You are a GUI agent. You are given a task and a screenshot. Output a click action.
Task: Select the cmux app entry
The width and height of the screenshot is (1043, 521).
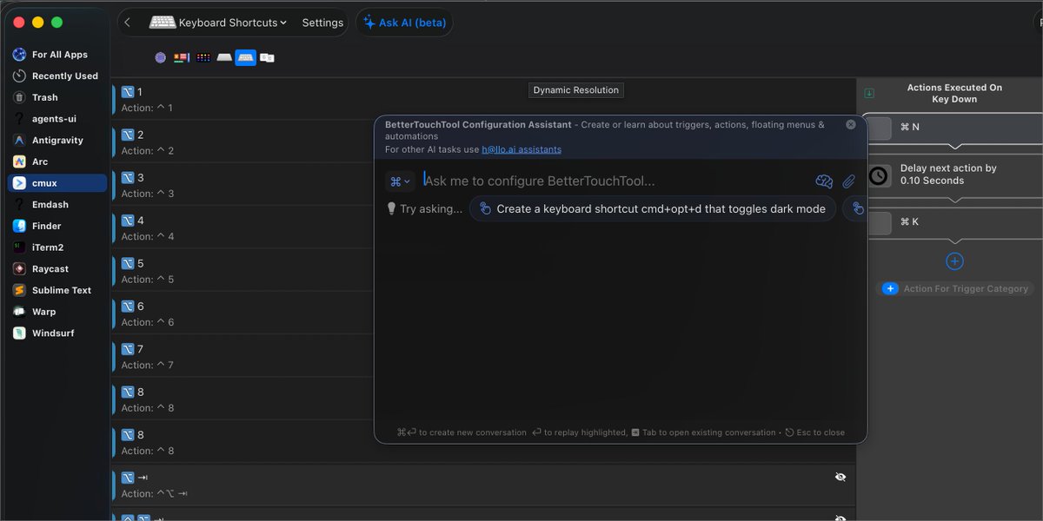click(57, 183)
